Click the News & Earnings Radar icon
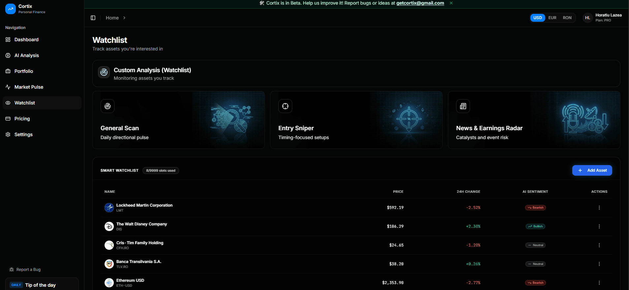 click(x=463, y=106)
